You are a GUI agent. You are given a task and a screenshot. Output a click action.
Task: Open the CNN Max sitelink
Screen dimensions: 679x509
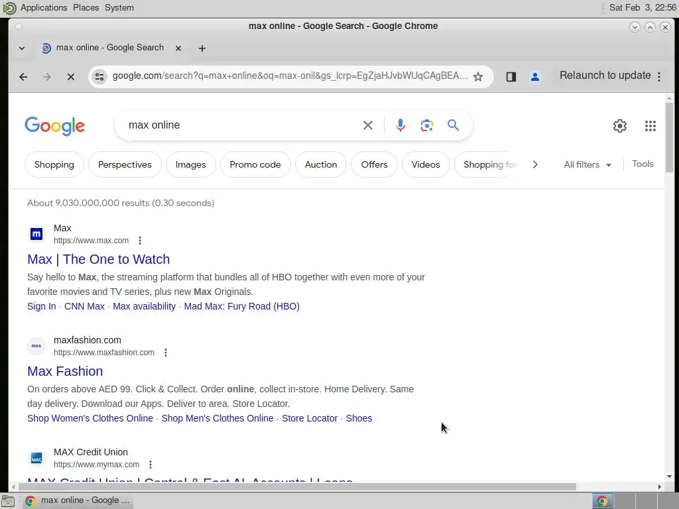[84, 307]
